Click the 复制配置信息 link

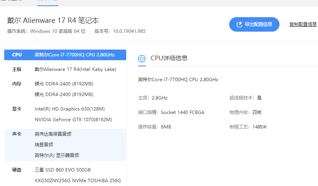(303, 24)
